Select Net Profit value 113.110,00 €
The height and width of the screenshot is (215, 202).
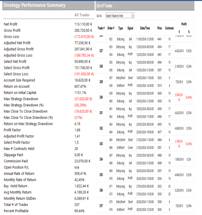pyautogui.click(x=83, y=24)
